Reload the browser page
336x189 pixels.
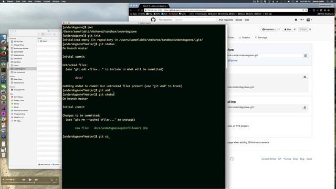click(138, 10)
